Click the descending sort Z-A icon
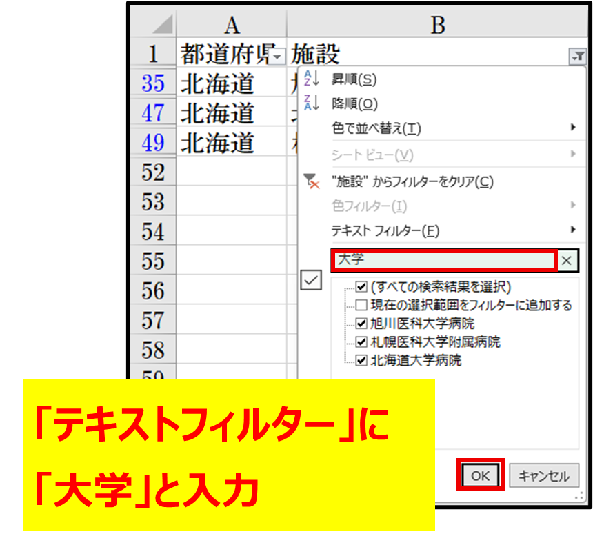Image resolution: width=593 pixels, height=554 pixels. pos(312,103)
